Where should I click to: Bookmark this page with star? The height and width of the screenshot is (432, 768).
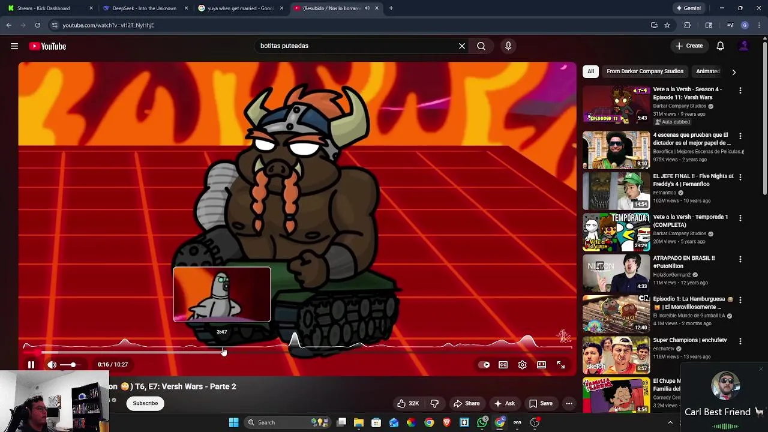point(667,25)
